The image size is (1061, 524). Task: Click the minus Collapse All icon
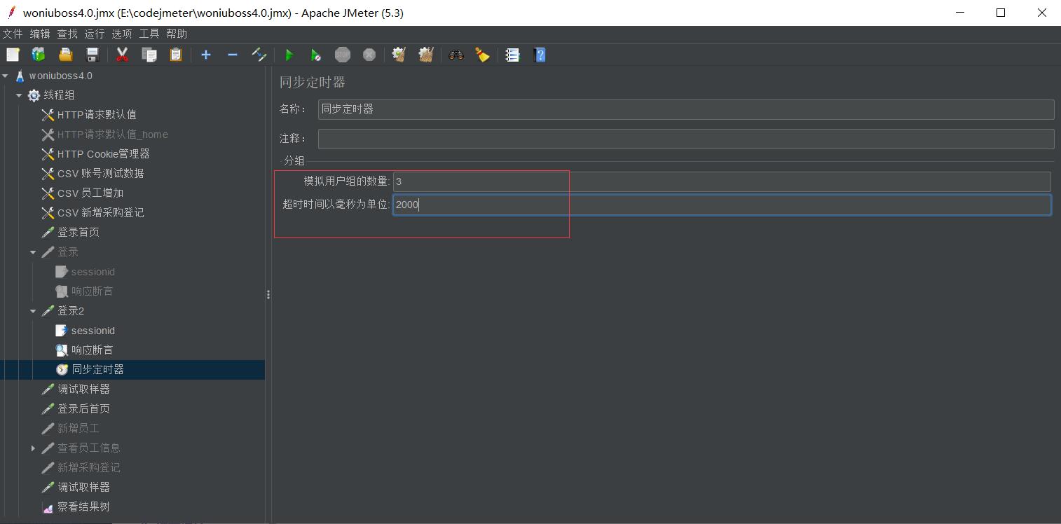233,55
